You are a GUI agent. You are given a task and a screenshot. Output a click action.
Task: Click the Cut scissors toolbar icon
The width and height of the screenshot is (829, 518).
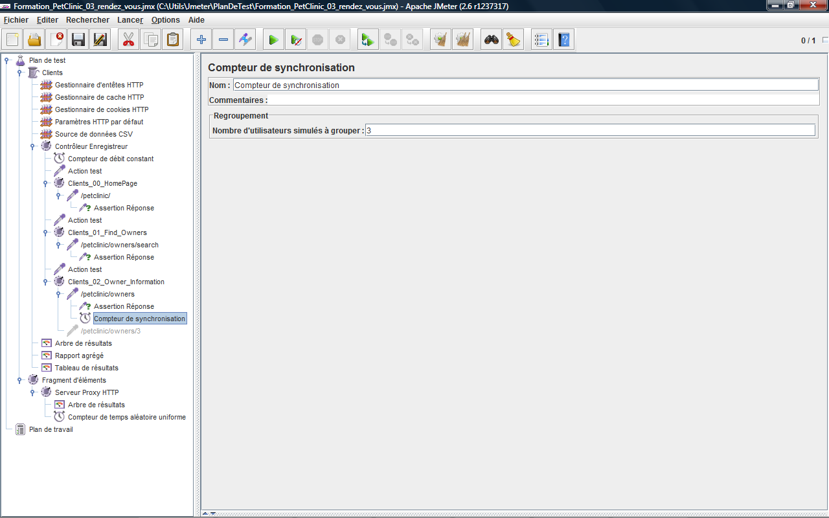(128, 40)
